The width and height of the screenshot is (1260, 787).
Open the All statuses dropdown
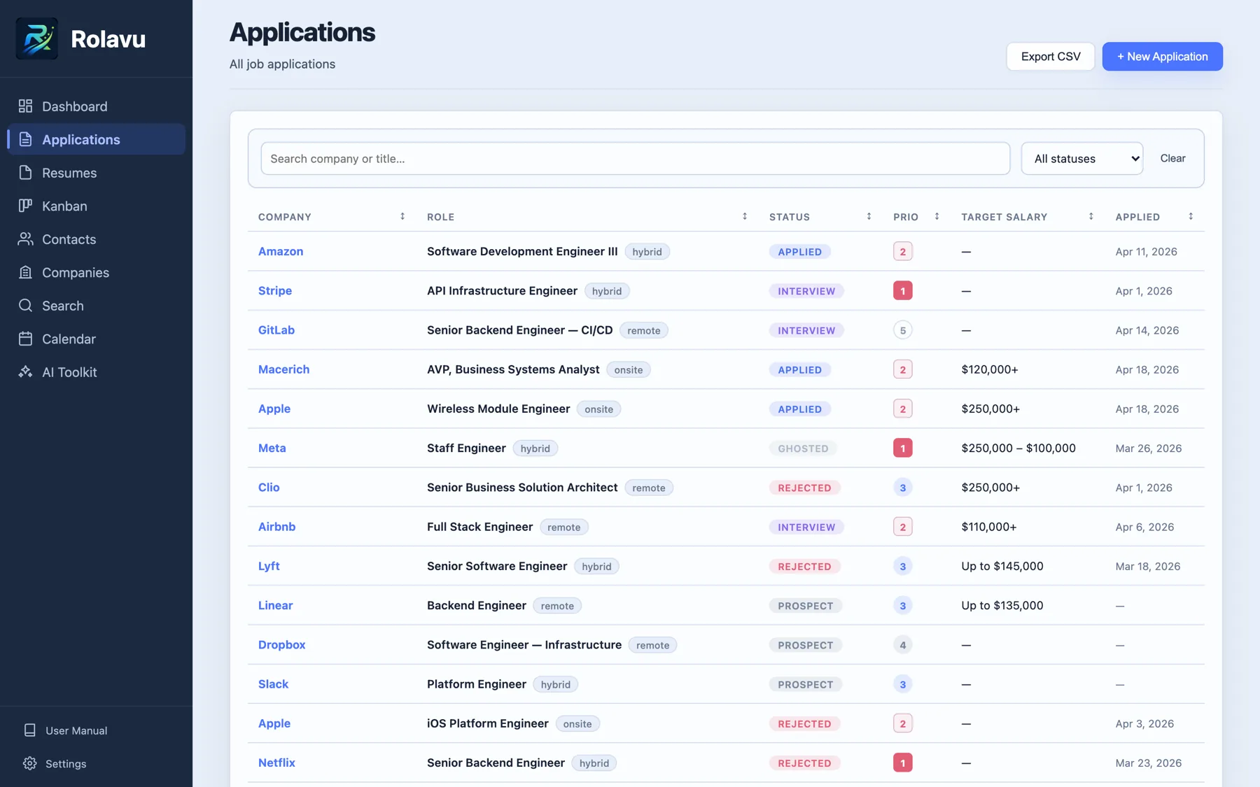pos(1081,158)
